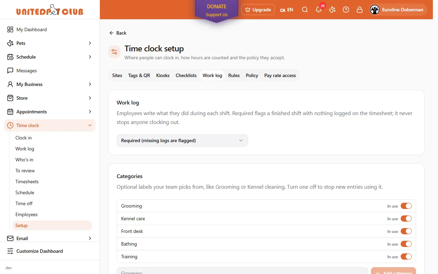Open To review from sidebar

click(x=25, y=171)
